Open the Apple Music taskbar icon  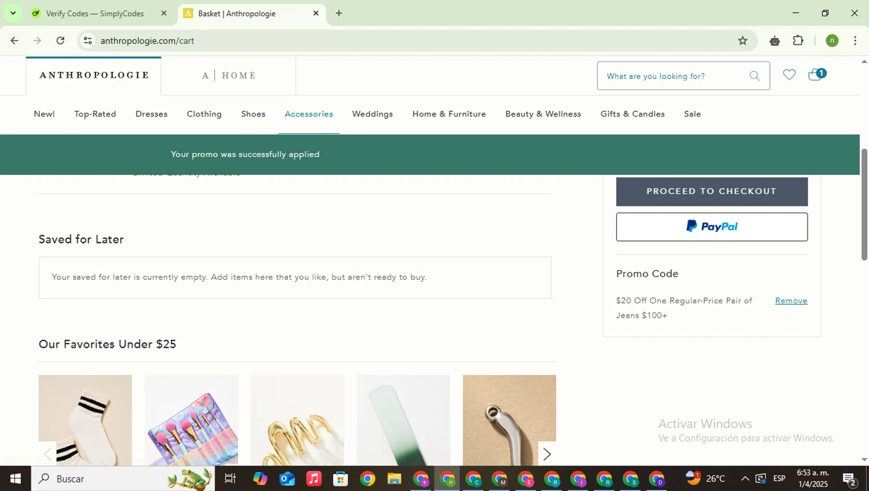(313, 479)
